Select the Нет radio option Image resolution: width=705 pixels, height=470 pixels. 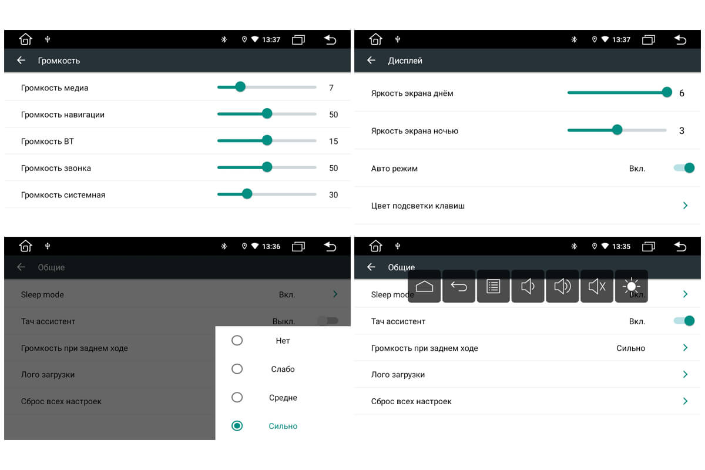pyautogui.click(x=237, y=340)
